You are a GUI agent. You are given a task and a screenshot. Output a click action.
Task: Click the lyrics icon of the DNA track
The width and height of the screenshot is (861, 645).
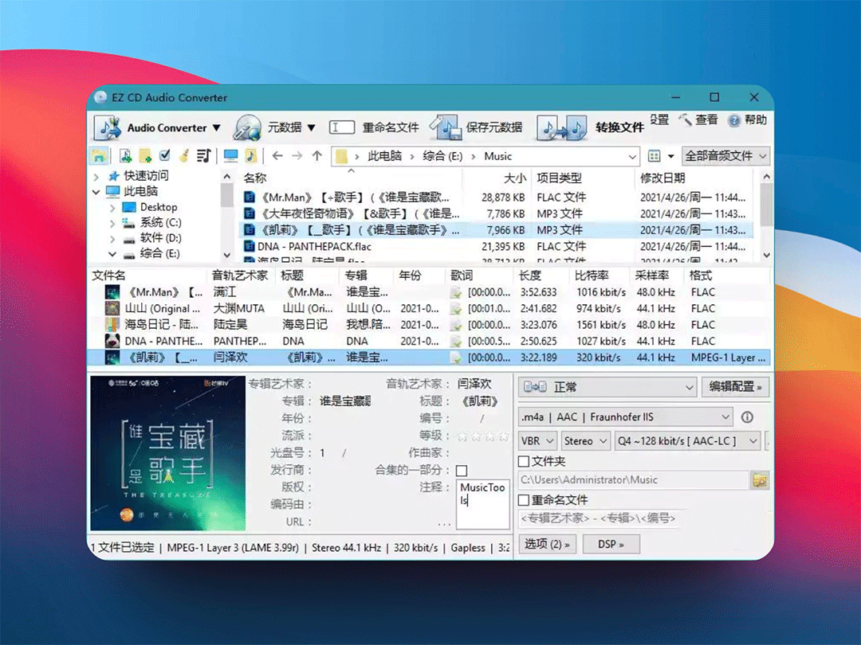click(x=456, y=341)
